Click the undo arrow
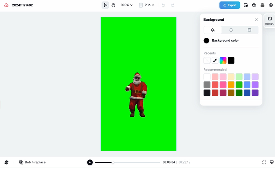This screenshot has height=170, width=275. point(164,5)
